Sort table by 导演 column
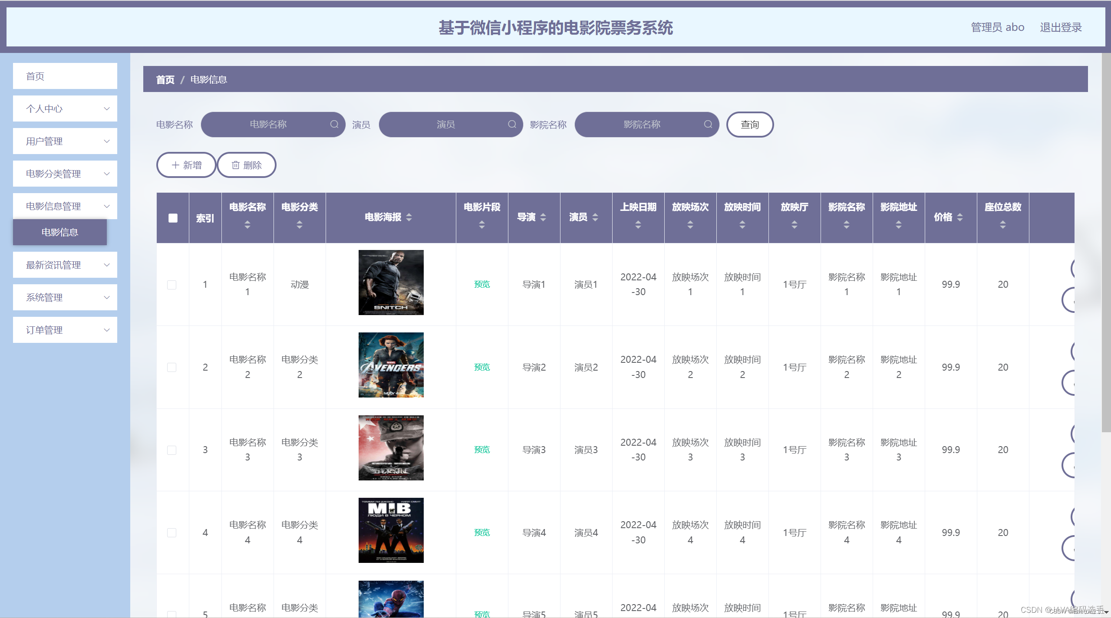This screenshot has width=1111, height=618. pyautogui.click(x=543, y=217)
